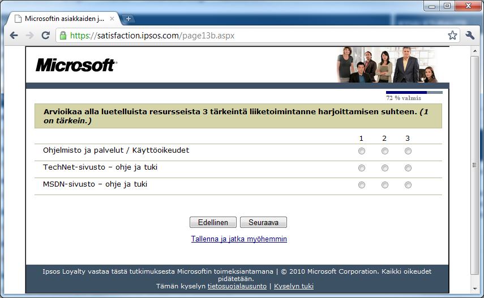The height and width of the screenshot is (298, 484).
Task: Open the wrench settings menu
Action: 470,36
